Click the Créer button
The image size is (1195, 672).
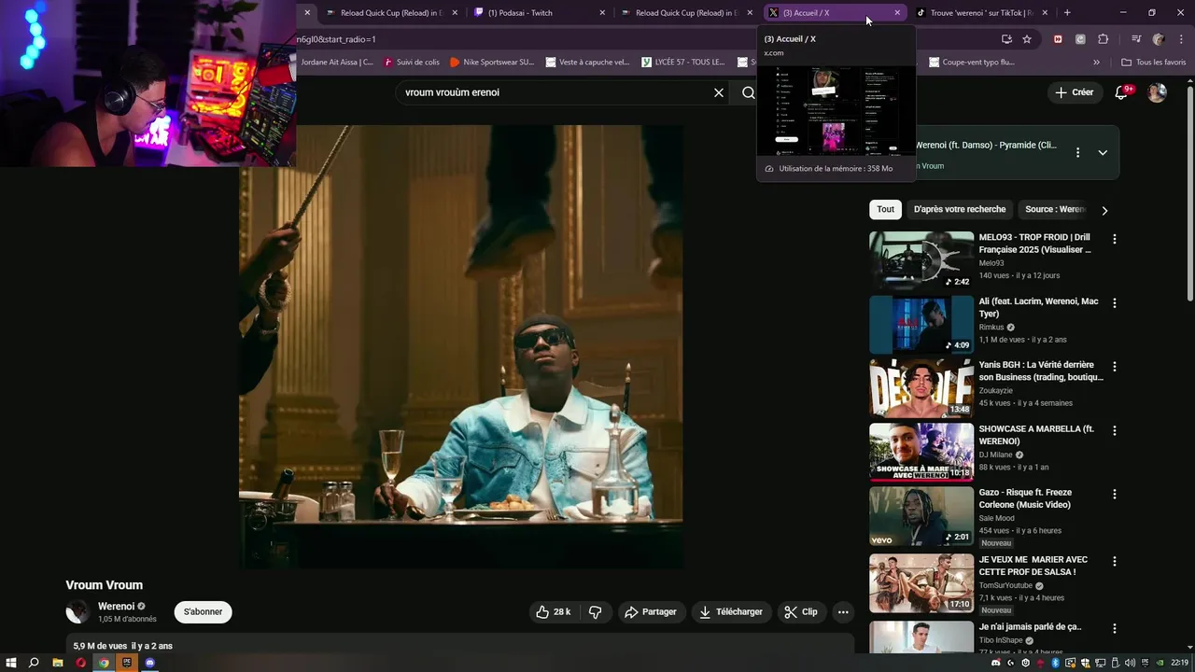(x=1074, y=92)
